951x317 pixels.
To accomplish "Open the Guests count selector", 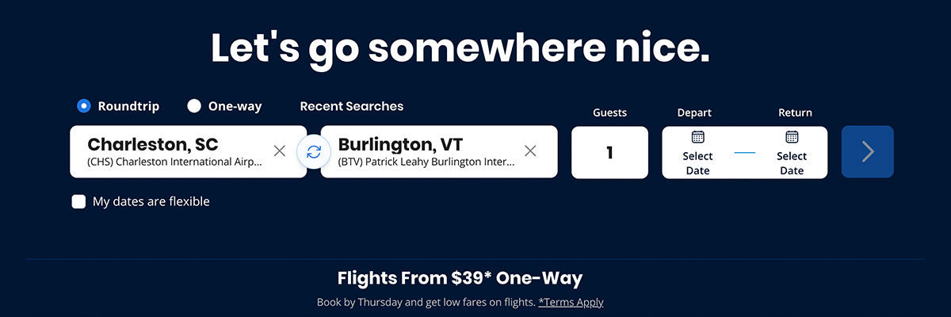I will point(609,152).
